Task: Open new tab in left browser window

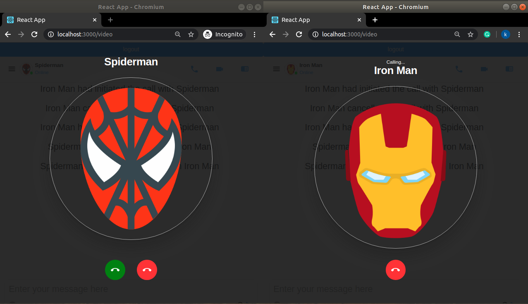Action: click(x=110, y=20)
